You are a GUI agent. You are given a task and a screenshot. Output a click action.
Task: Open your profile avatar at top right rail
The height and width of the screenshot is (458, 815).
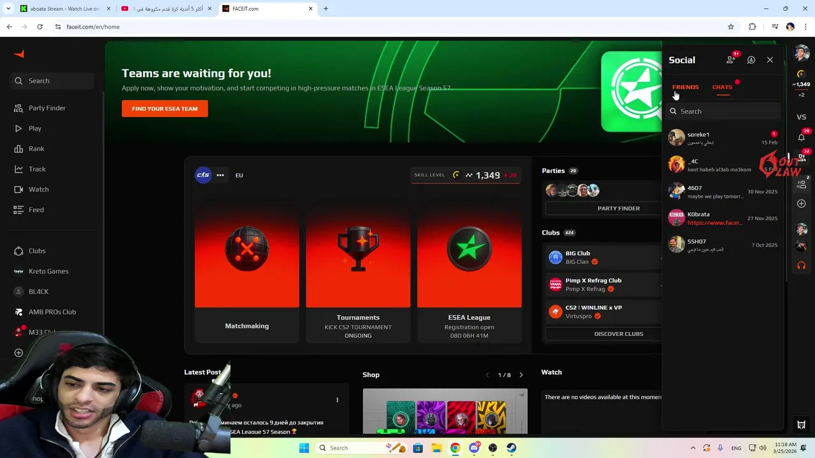tap(802, 54)
